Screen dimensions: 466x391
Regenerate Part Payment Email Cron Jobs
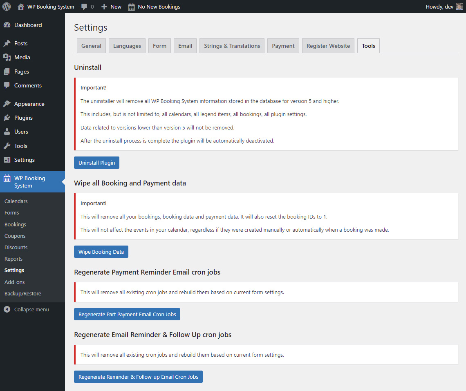[127, 314]
